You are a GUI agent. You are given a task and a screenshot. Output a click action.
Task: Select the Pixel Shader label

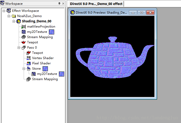(42, 63)
